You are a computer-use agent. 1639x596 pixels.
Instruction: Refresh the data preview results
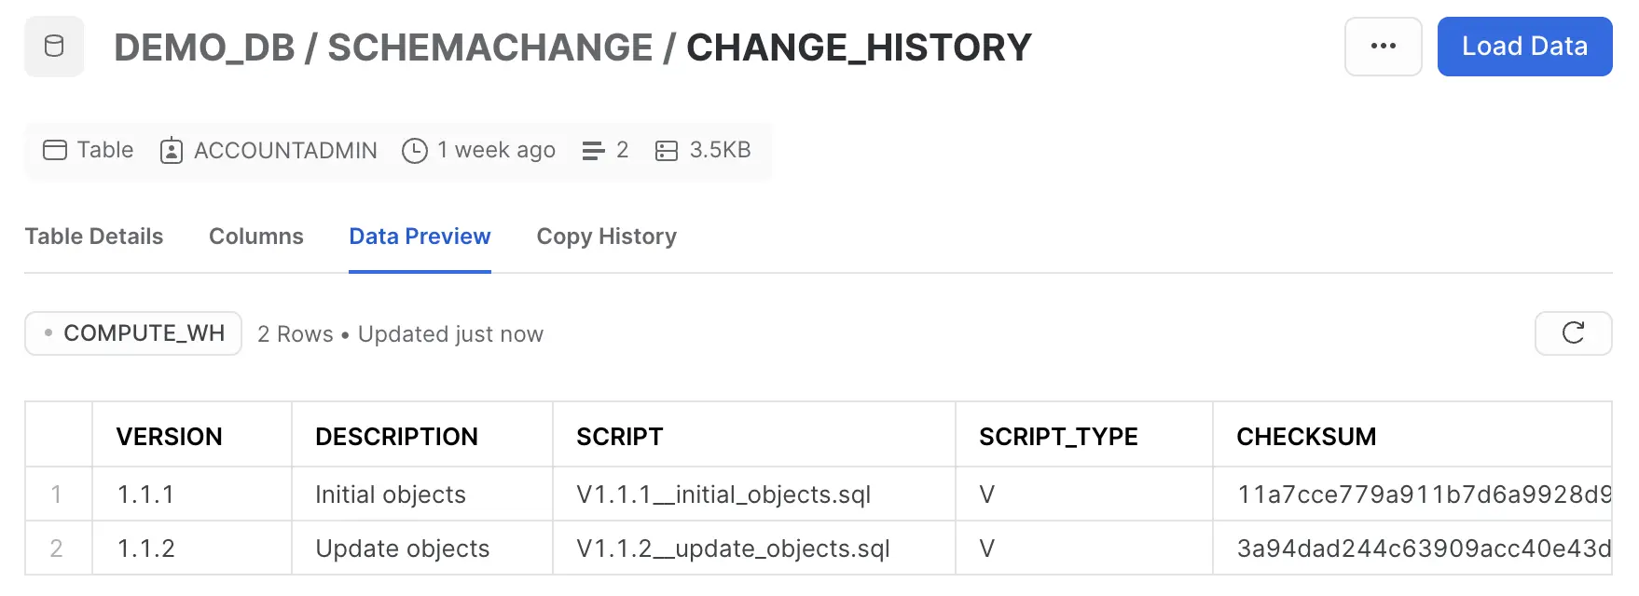1573,333
